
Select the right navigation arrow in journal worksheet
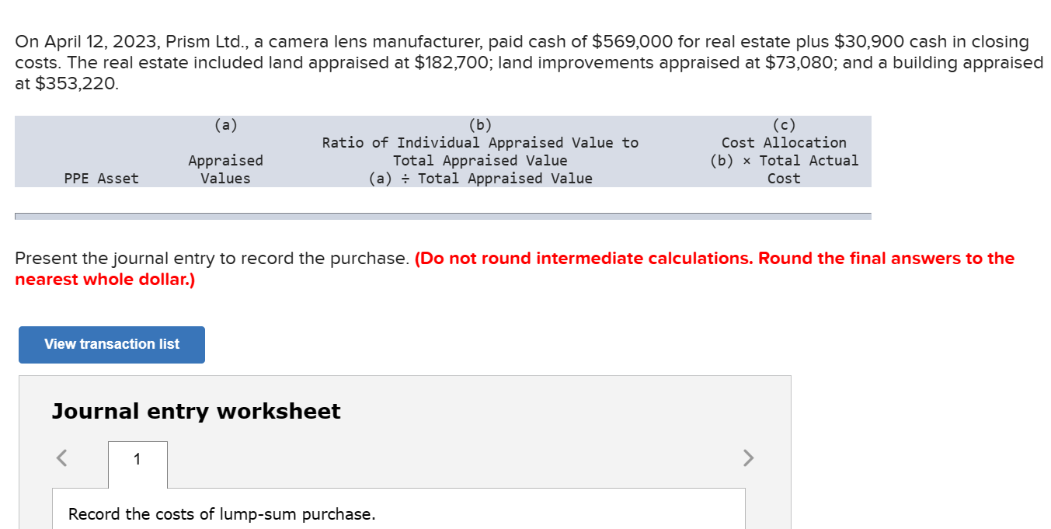pos(748,458)
